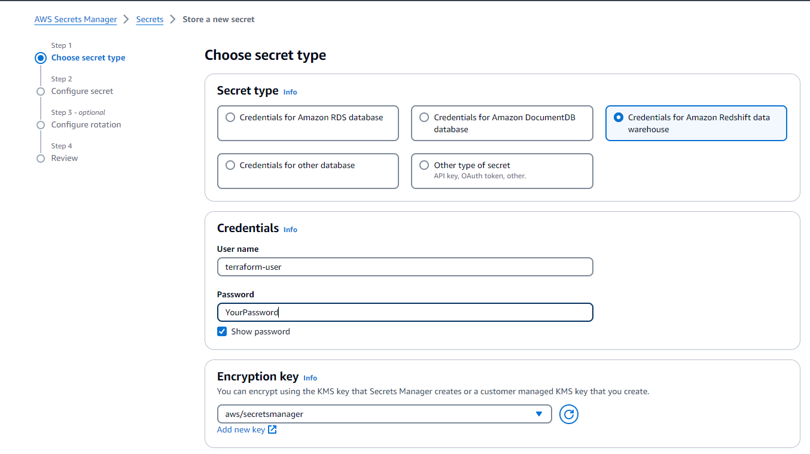Click Info link next to Secret type

[x=290, y=92]
